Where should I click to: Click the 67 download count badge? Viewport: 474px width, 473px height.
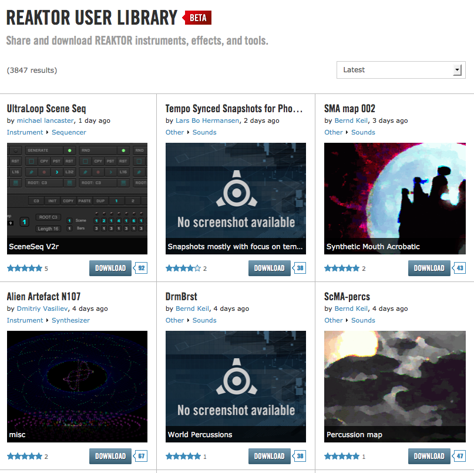point(140,456)
